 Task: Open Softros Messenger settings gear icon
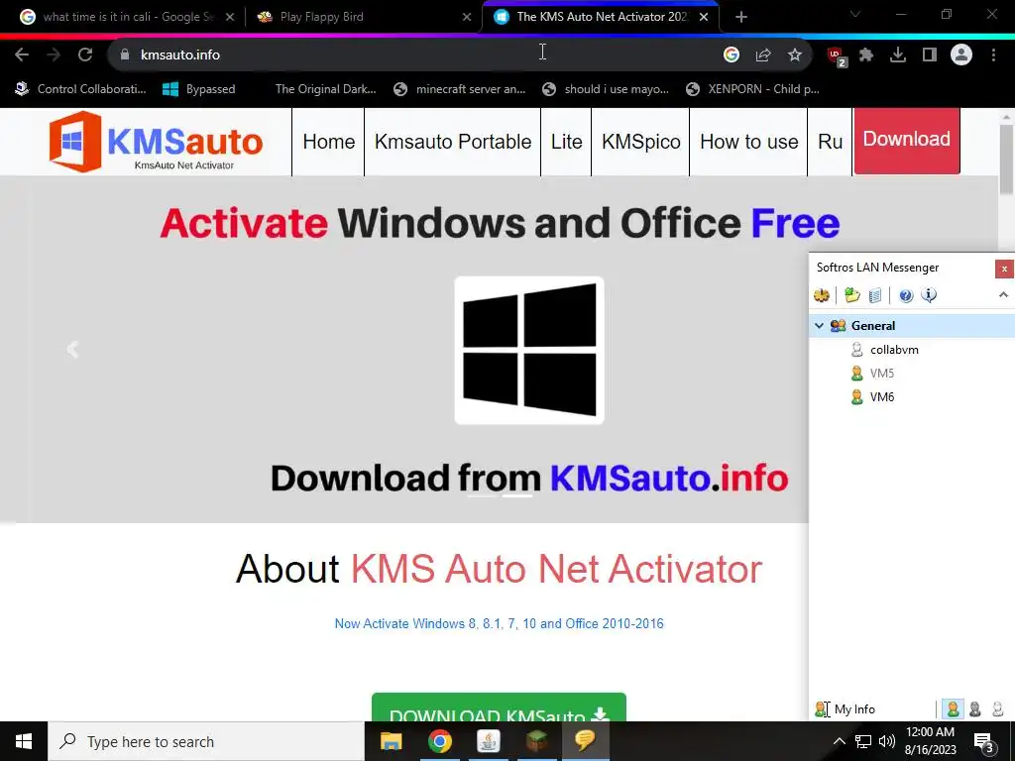822,295
